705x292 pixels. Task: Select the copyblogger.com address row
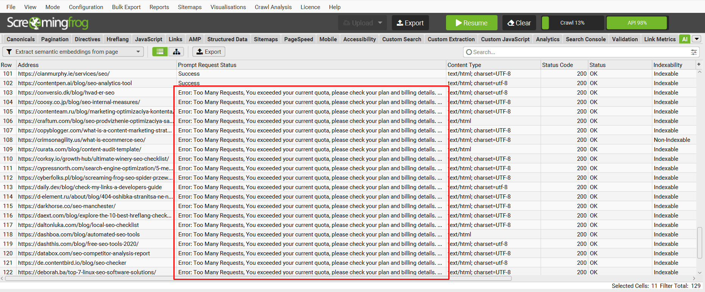[95, 130]
